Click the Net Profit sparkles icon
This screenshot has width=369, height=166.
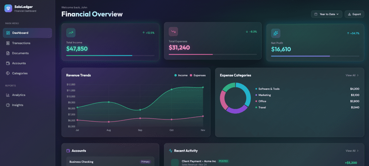tap(276, 33)
